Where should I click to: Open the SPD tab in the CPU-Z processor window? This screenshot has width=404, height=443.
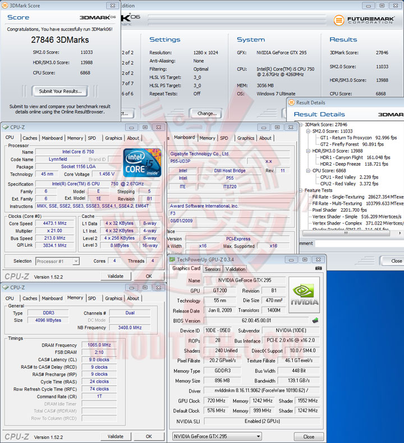point(92,138)
